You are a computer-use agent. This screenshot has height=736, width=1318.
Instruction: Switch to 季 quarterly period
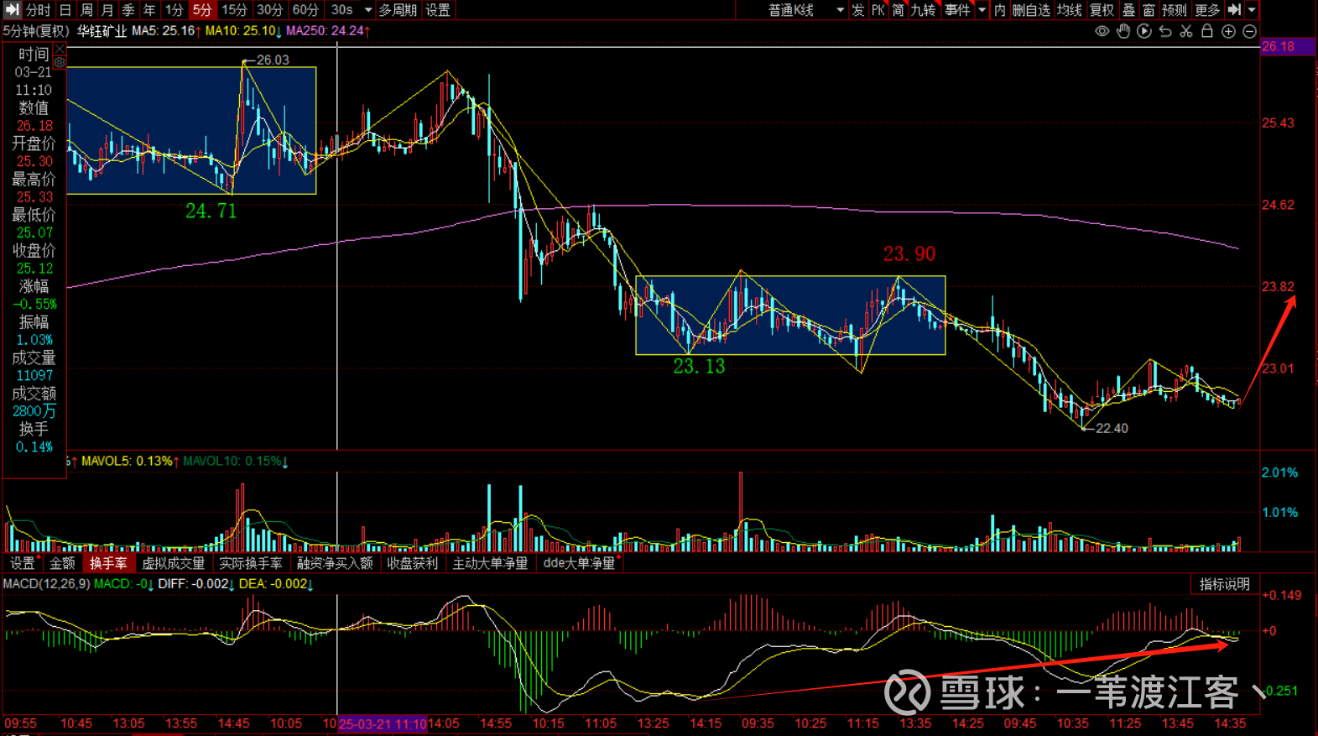coord(128,10)
